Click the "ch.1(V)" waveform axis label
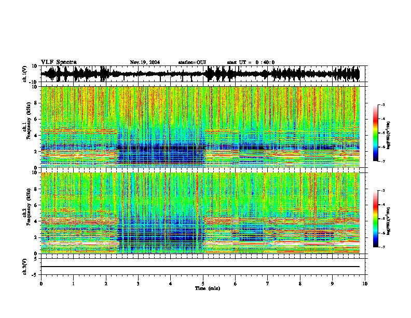The height and width of the screenshot is (318, 411). (25, 74)
